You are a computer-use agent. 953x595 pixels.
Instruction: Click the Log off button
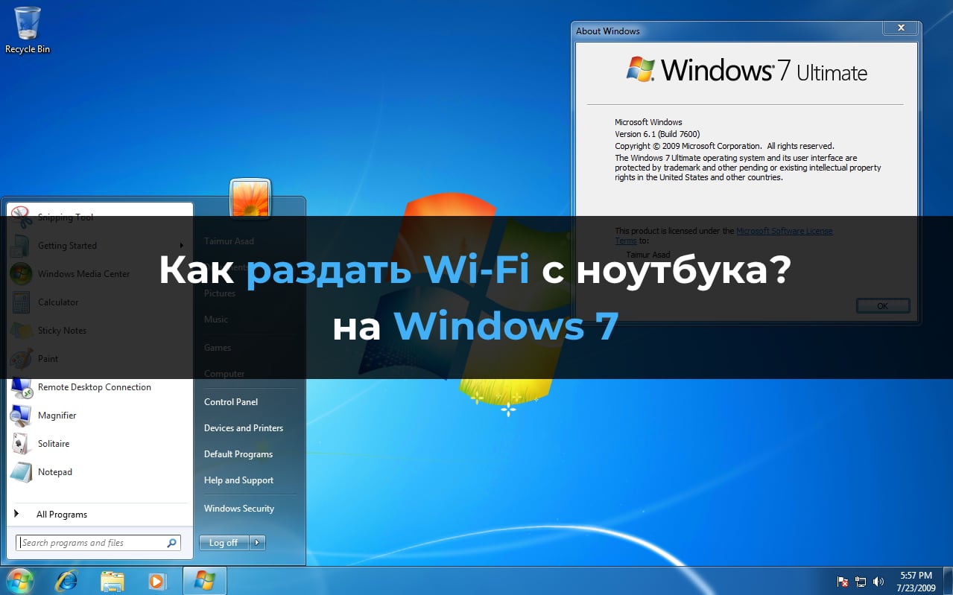pos(224,543)
